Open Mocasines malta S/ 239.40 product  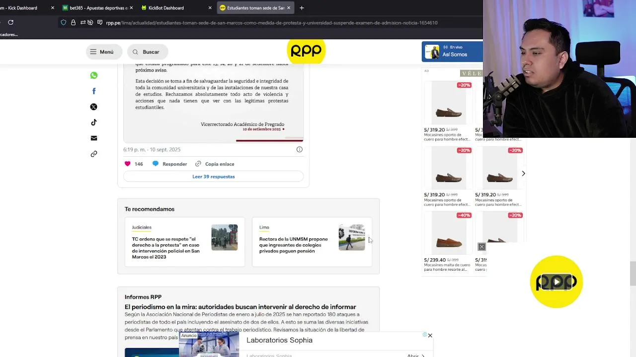448,241
